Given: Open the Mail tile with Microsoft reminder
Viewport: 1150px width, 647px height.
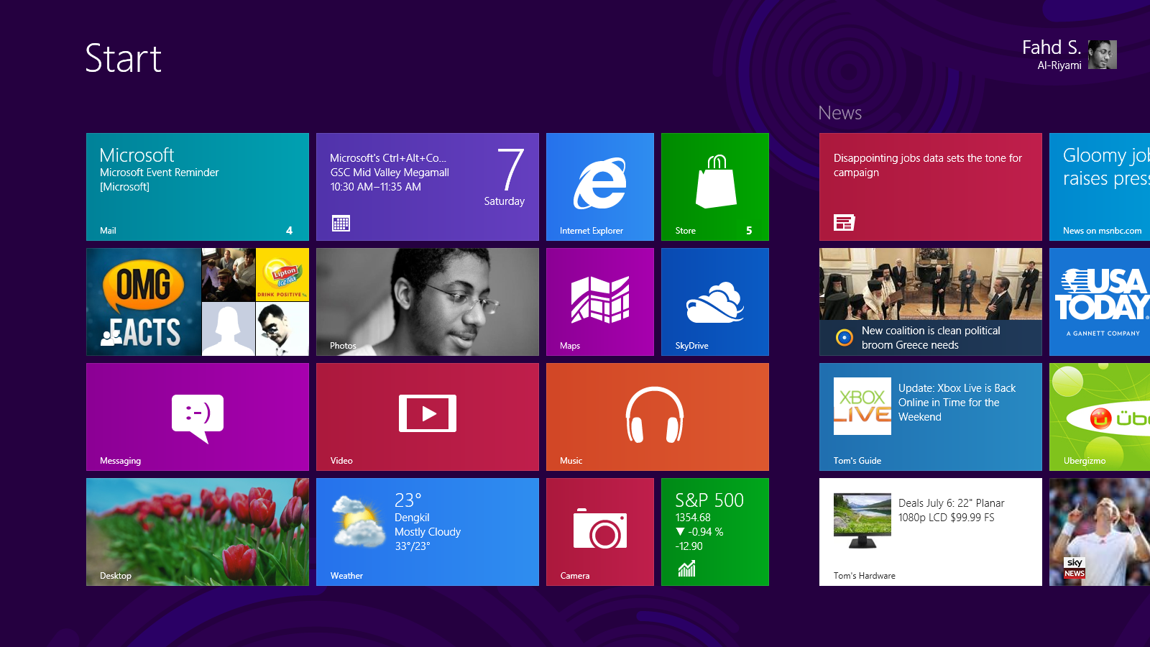Looking at the screenshot, I should click(197, 186).
